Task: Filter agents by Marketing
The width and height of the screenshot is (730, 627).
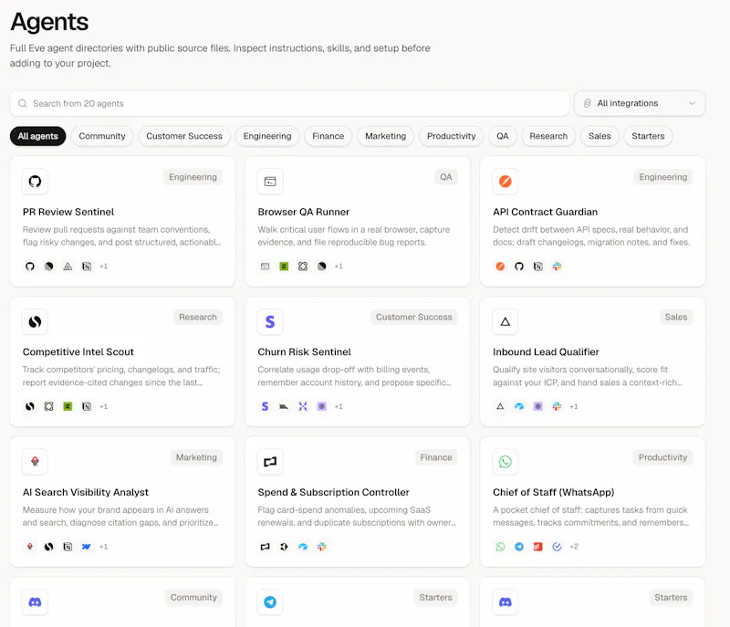Action: [x=385, y=136]
